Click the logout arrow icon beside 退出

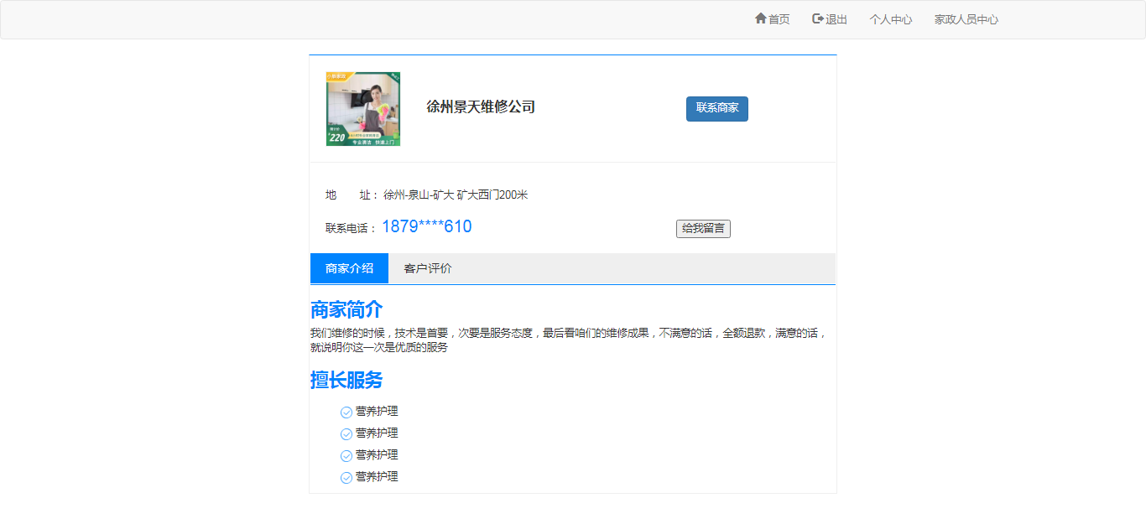[x=817, y=18]
